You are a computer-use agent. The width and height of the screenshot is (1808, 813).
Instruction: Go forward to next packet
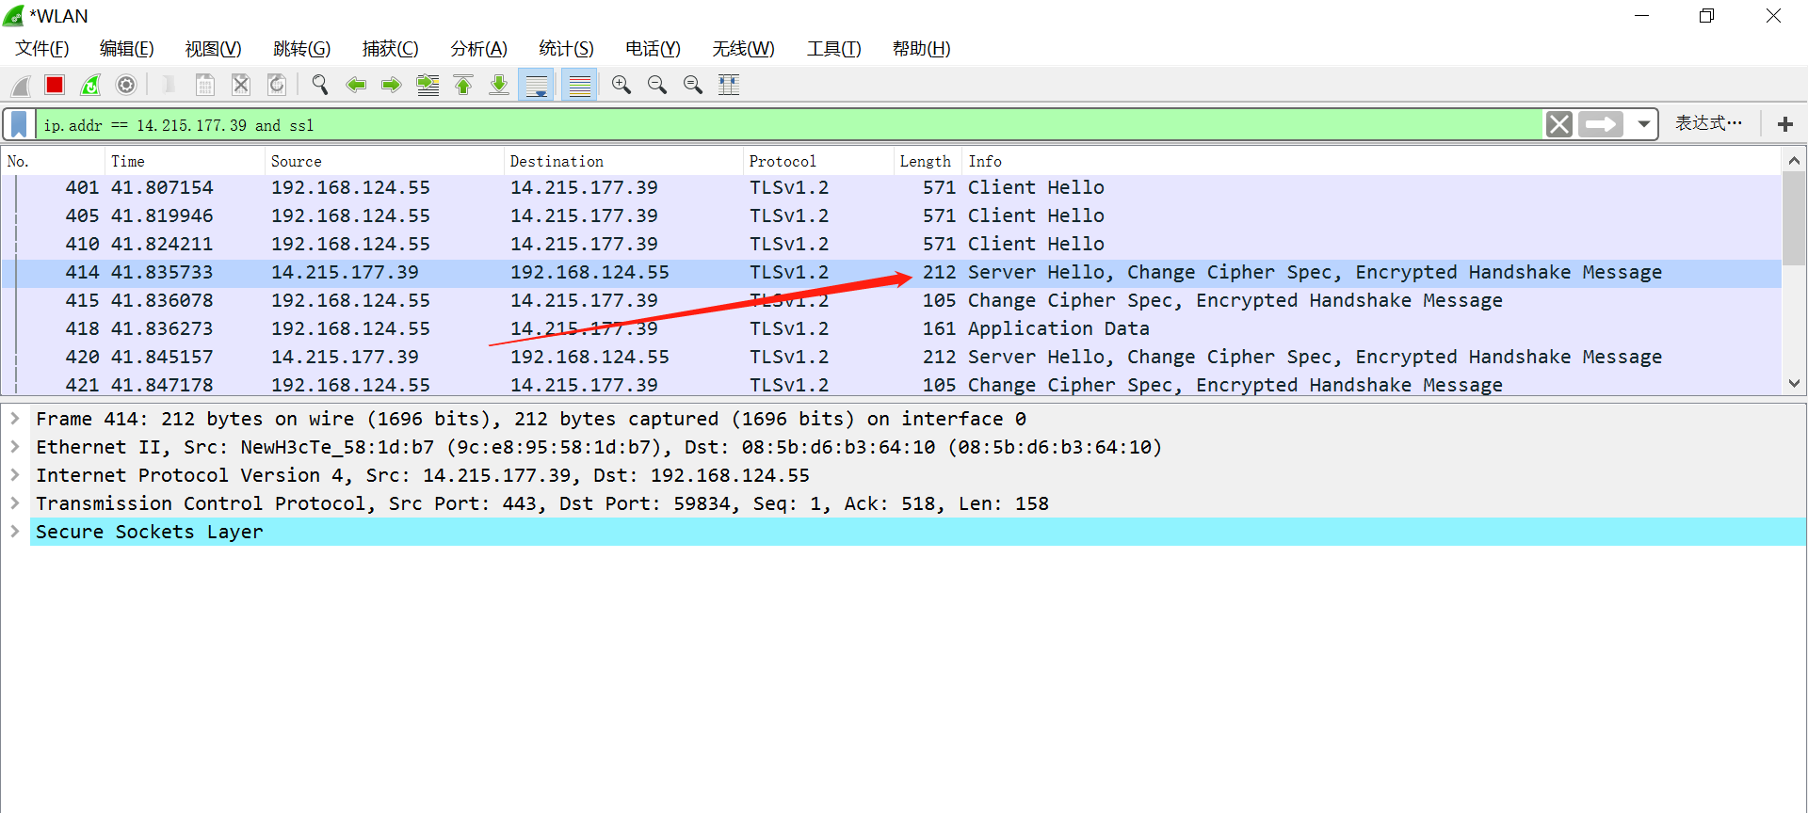tap(392, 86)
